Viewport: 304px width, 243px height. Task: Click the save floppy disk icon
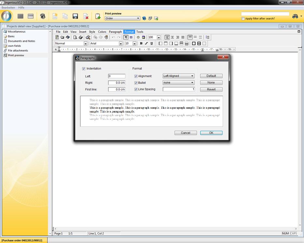75,16
